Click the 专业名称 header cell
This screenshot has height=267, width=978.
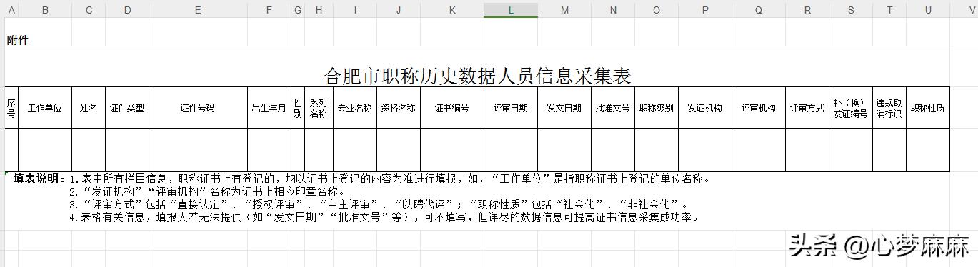(x=355, y=108)
